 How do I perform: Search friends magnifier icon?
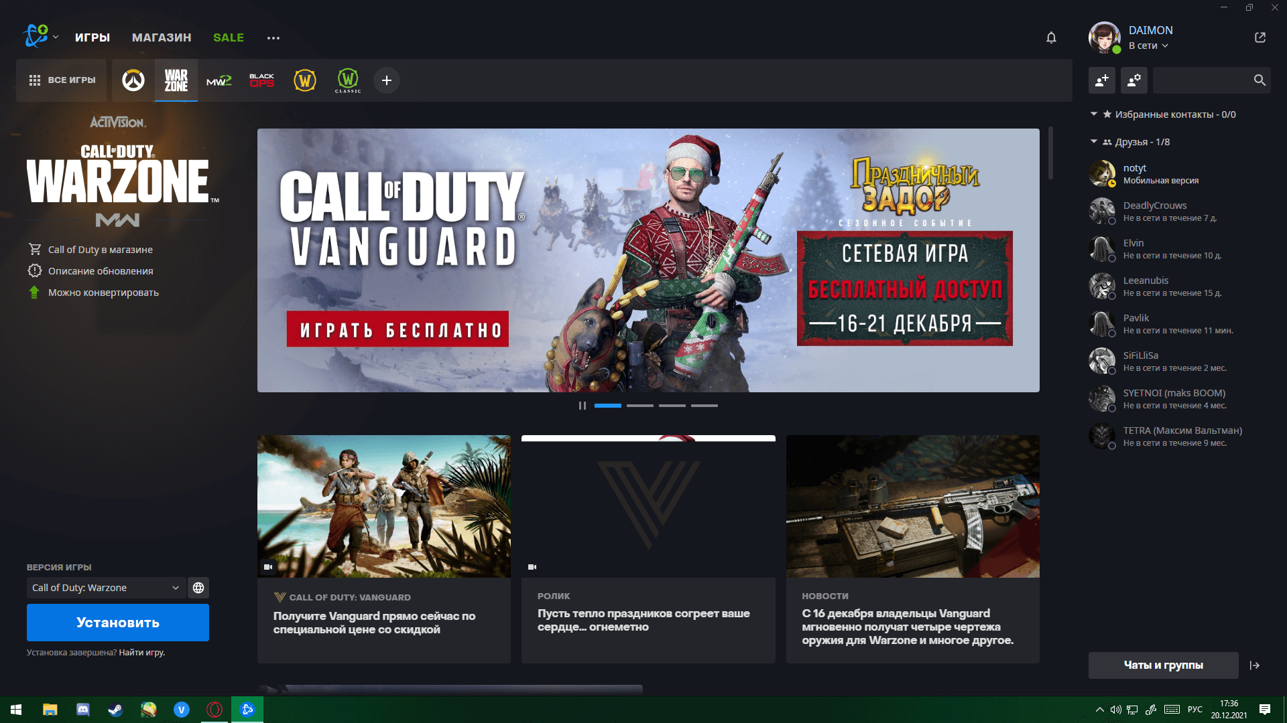click(x=1260, y=80)
